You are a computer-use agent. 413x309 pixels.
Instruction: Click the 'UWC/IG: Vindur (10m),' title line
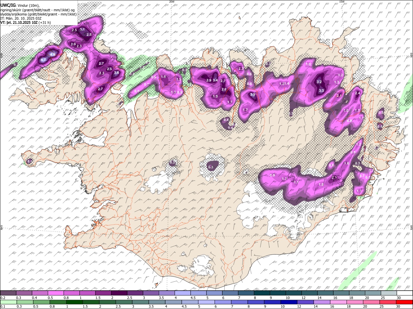pyautogui.click(x=20, y=5)
